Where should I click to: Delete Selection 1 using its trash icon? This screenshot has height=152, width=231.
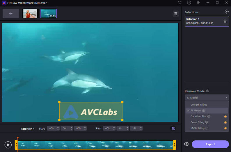[225, 21]
